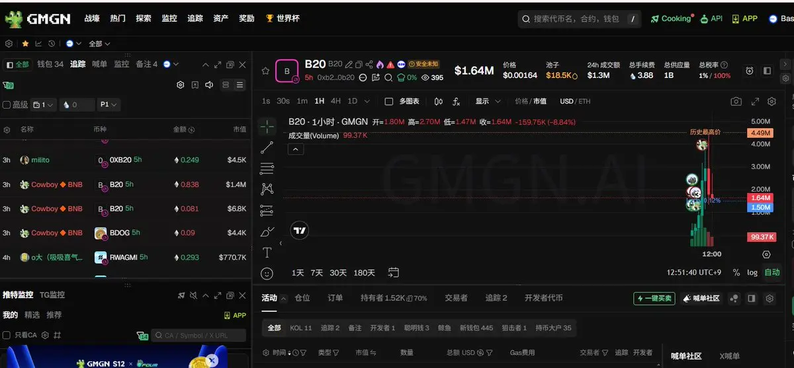
Task: Open the Cooking link in header
Action: pos(672,18)
